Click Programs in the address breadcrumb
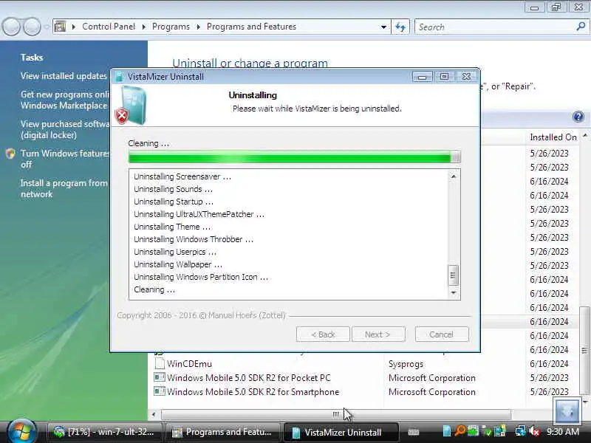 click(171, 27)
